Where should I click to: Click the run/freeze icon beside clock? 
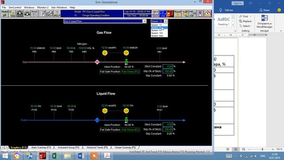point(155,12)
